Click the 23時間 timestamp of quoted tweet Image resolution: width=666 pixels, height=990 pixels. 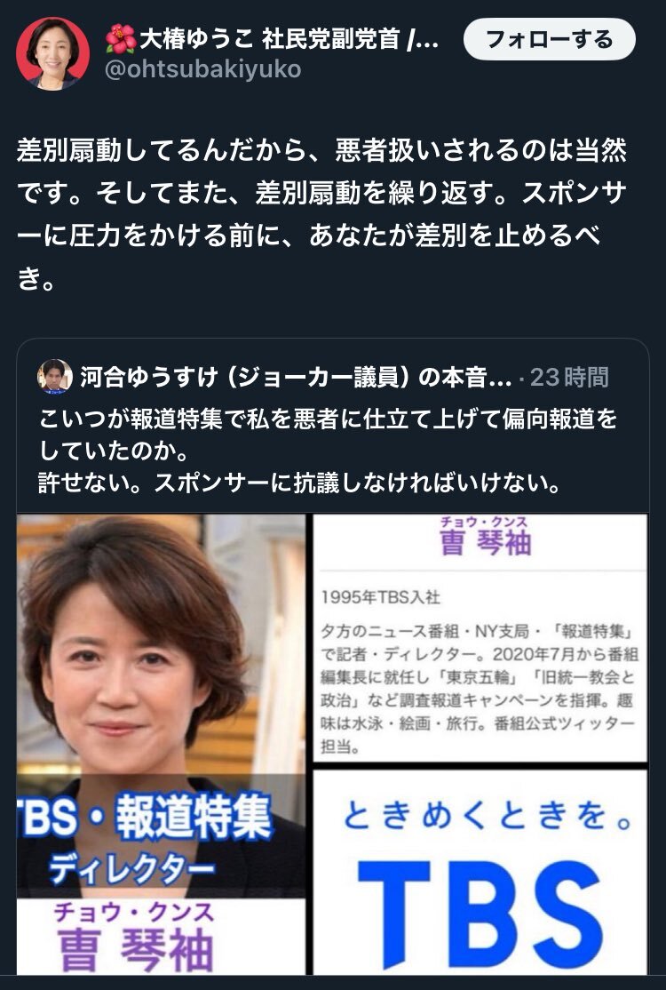(569, 378)
